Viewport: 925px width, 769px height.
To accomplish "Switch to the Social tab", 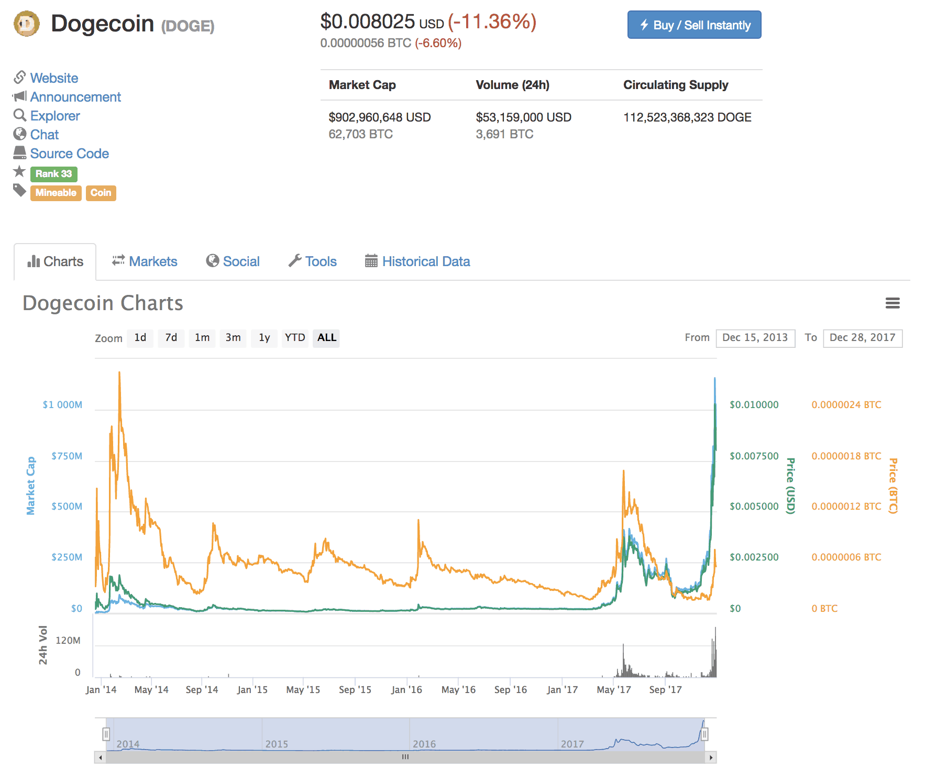I will coord(233,261).
